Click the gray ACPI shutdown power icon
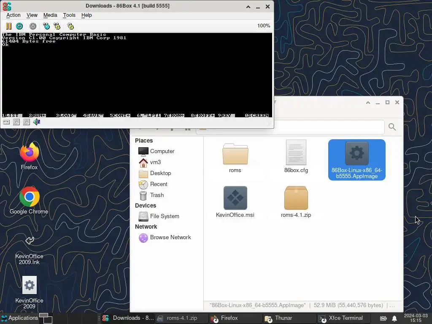The image size is (432, 324). click(x=33, y=26)
